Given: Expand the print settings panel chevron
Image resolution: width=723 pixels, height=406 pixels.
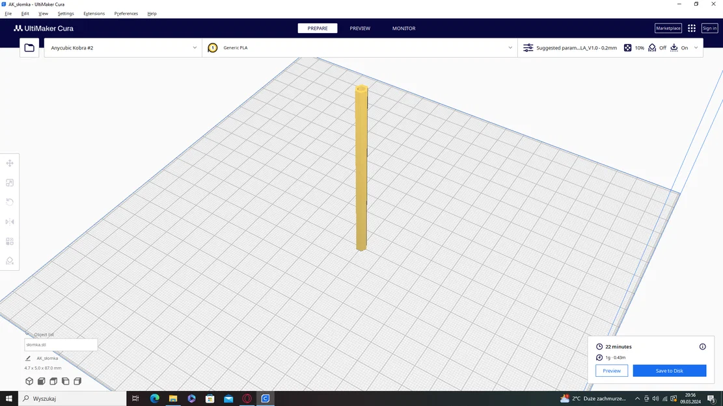Looking at the screenshot, I should point(696,47).
